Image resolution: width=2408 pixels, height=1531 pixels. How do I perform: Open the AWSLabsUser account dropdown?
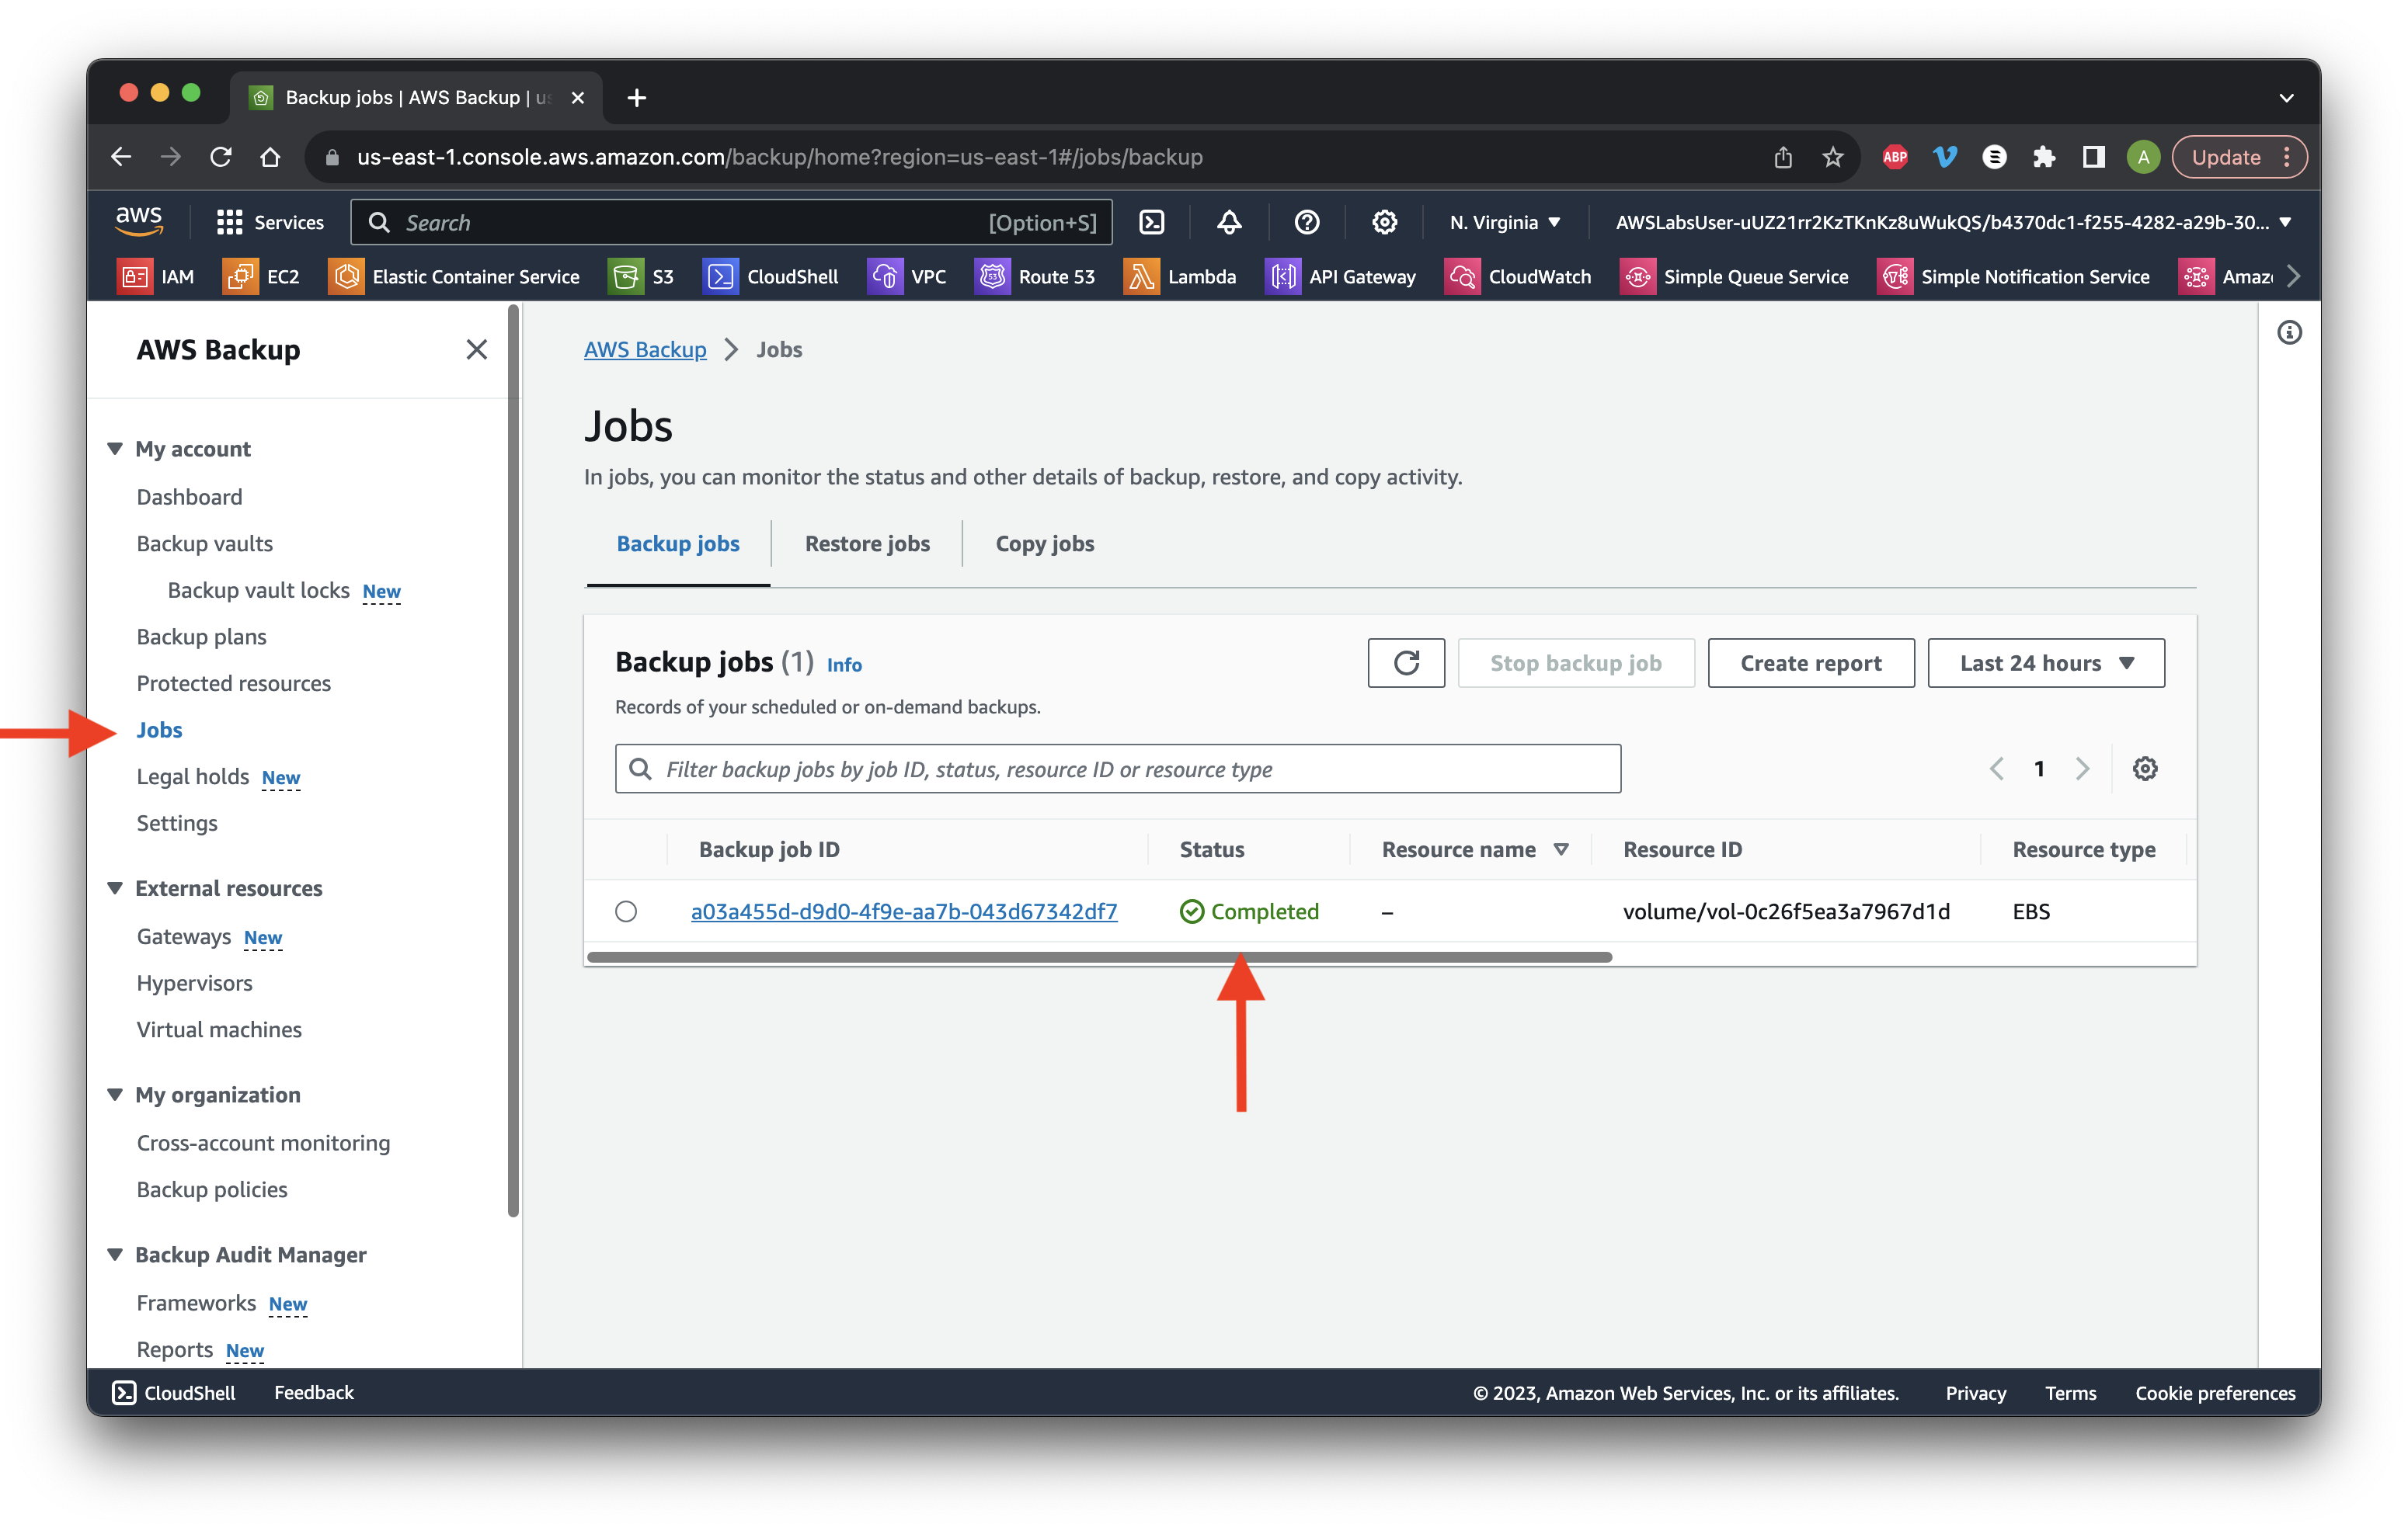coord(1953,222)
